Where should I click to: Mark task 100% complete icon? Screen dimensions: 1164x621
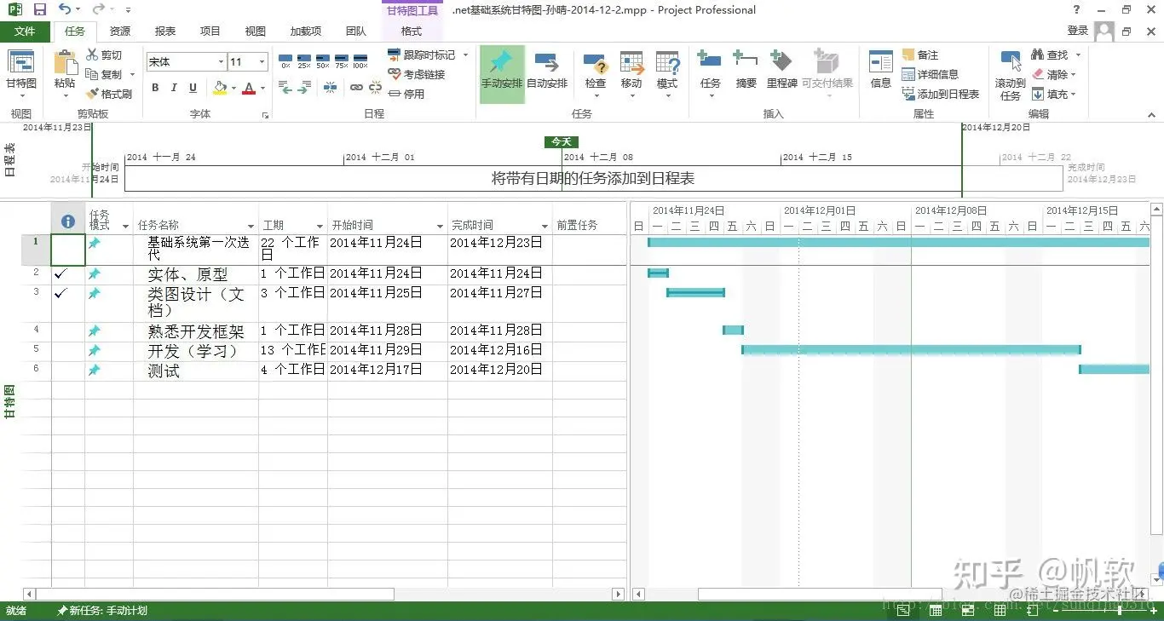(x=360, y=58)
